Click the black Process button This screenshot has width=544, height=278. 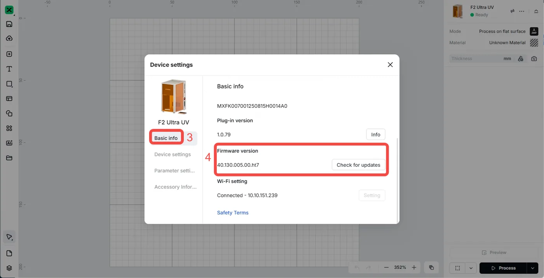[x=503, y=268]
